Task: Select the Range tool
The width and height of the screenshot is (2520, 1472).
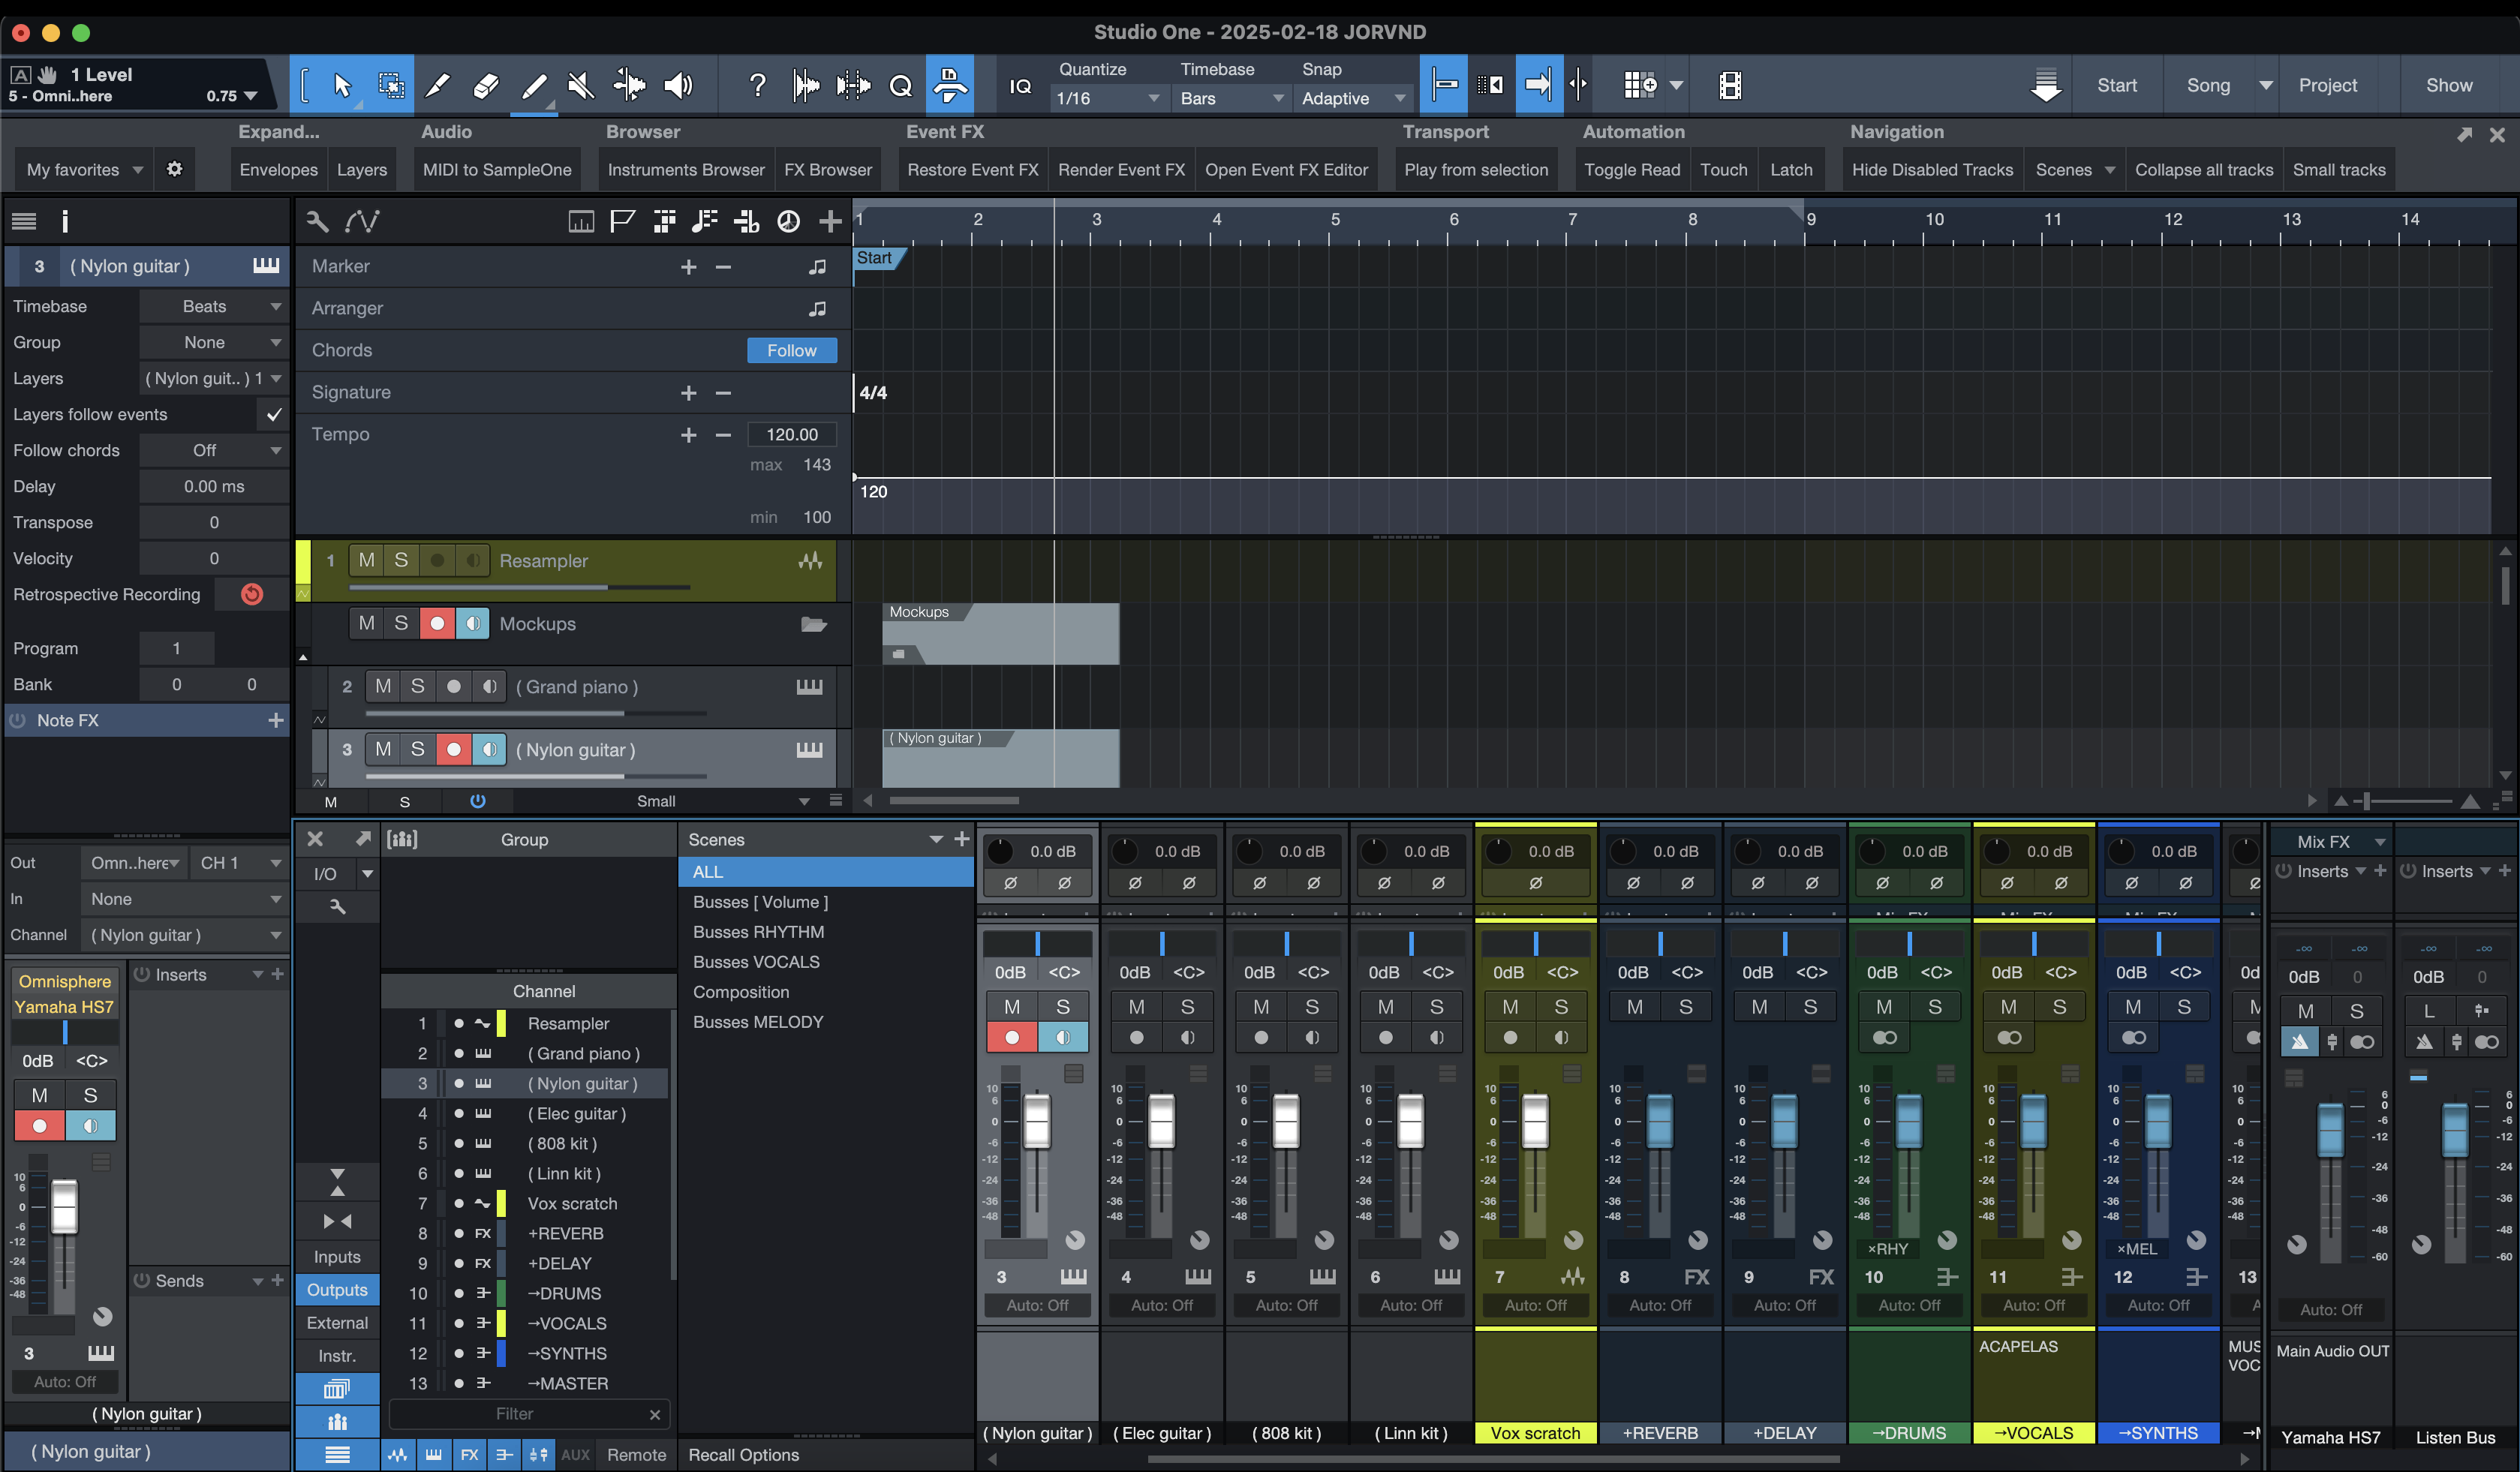Action: pos(391,85)
